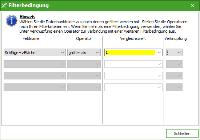This screenshot has width=200, height=140.
Task: Click the Feldname column header
Action: 31,38
